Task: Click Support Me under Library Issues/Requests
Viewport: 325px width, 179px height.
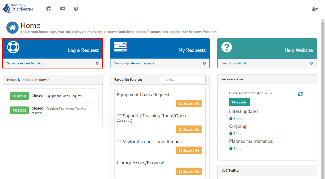Action: point(188,171)
